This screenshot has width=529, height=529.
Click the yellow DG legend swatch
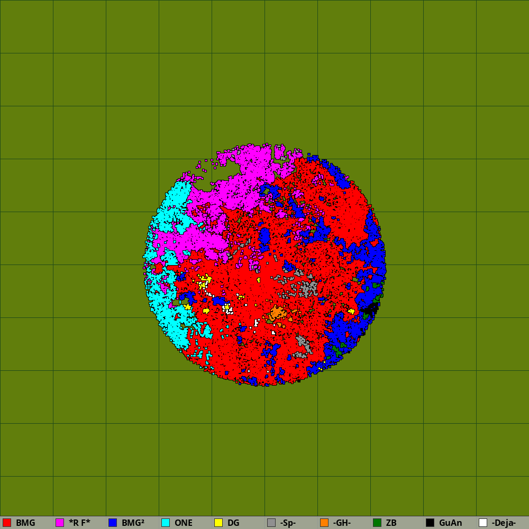click(x=218, y=523)
